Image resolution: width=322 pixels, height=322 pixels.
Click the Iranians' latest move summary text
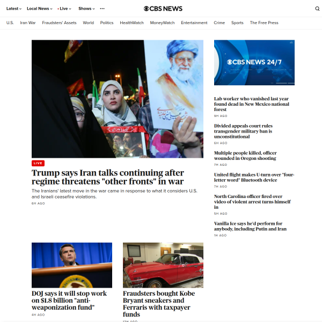(114, 194)
